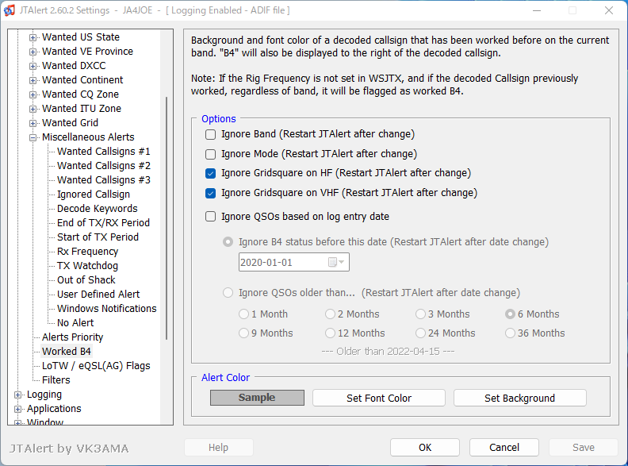The image size is (628, 466).
Task: Open Wanted Callsigns #1 settings
Action: (104, 152)
